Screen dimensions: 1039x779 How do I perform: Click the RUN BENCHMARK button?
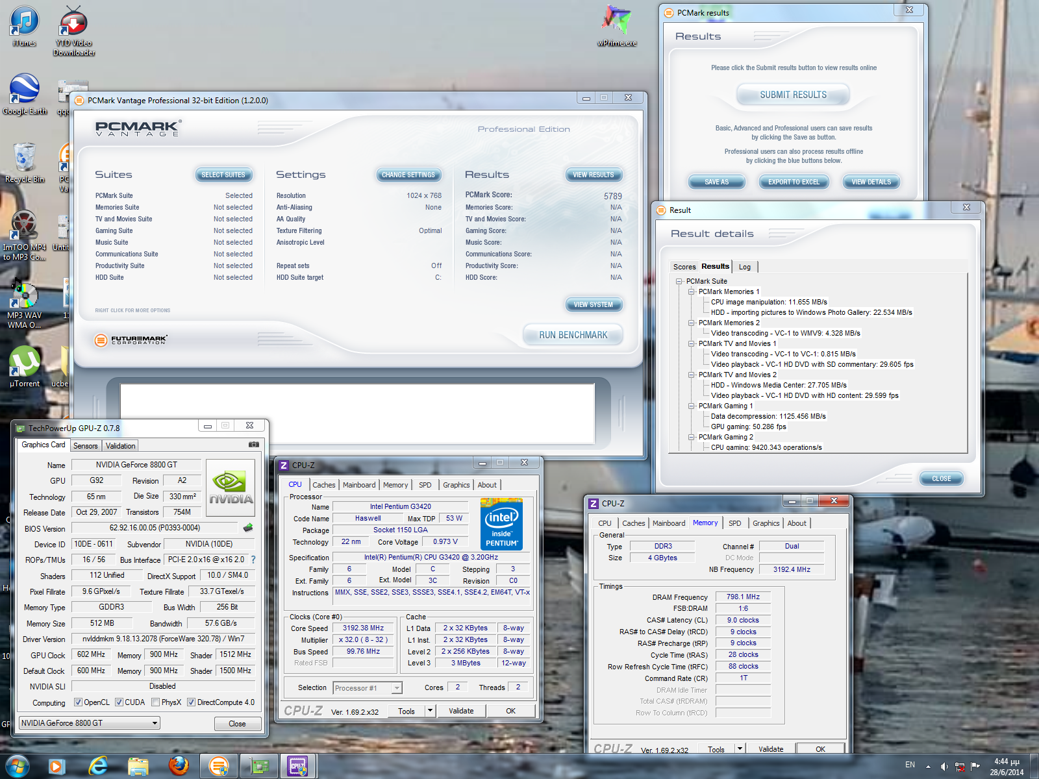573,335
